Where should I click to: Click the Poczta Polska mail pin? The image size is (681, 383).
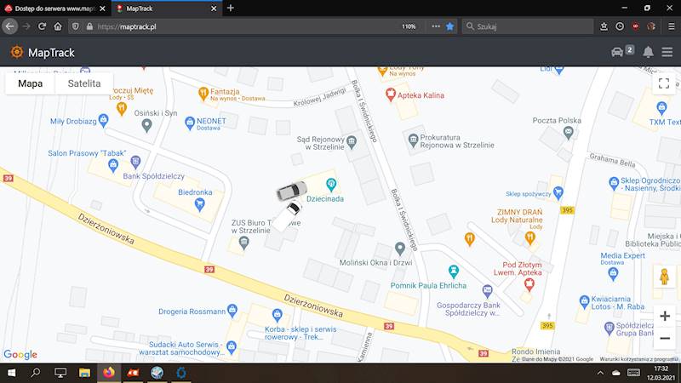click(568, 134)
